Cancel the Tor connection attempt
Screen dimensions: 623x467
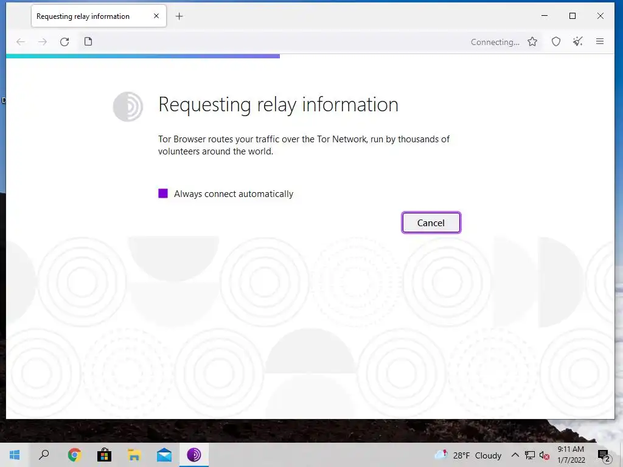[x=431, y=223]
